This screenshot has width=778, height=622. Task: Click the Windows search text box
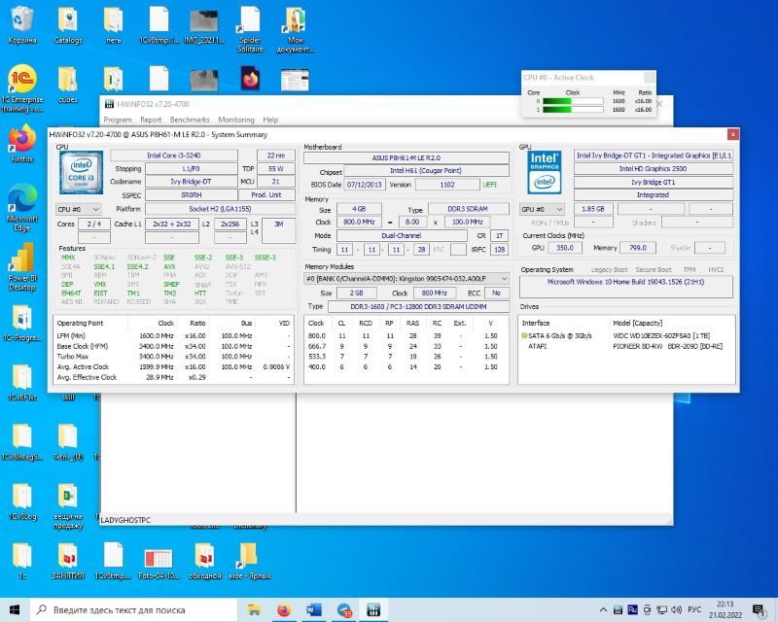134,609
